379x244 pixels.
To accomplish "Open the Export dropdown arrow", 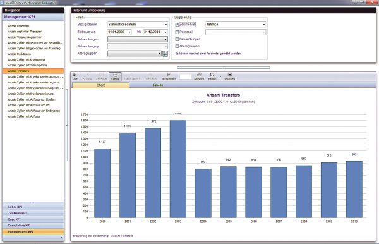I will point(220,76).
